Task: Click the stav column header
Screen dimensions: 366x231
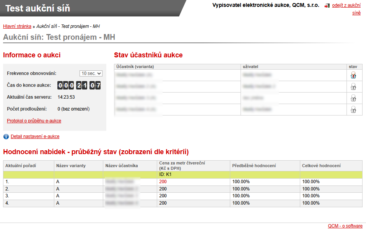Action: [x=353, y=67]
